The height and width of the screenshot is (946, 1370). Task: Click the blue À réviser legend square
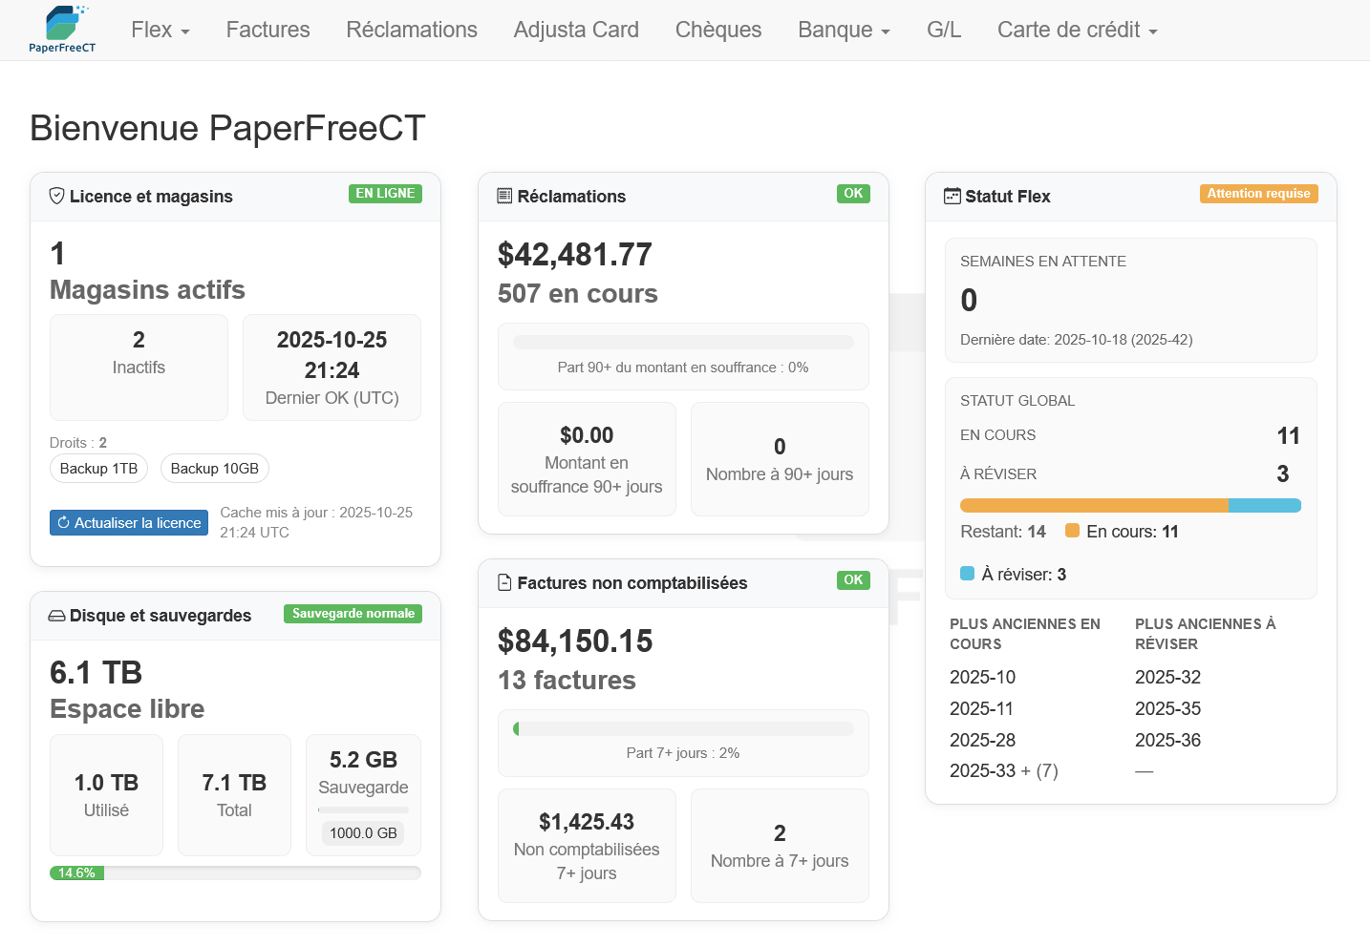coord(967,574)
